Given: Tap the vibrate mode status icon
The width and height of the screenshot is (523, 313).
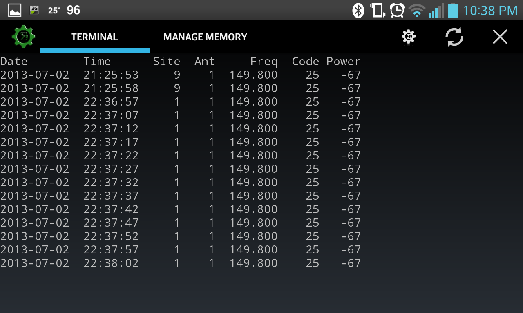Looking at the screenshot, I should 378,10.
